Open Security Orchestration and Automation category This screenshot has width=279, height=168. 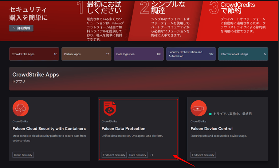click(191, 54)
